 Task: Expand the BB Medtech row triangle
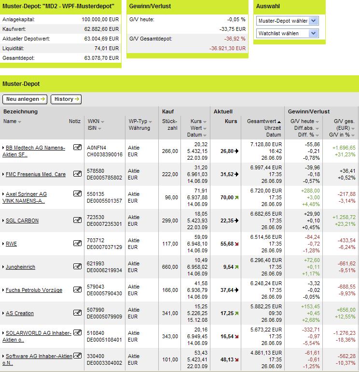click(3, 148)
